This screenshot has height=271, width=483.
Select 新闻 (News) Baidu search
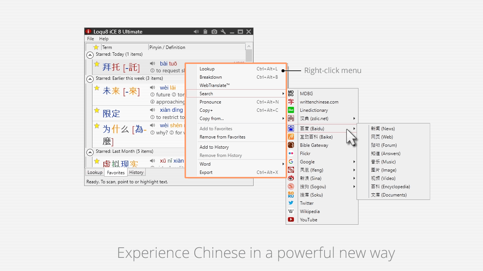point(393,129)
